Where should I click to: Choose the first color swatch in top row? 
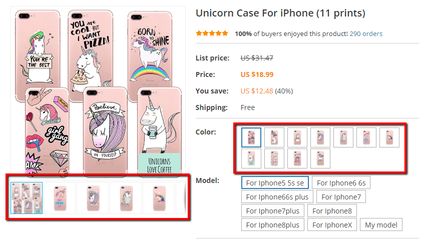click(251, 137)
